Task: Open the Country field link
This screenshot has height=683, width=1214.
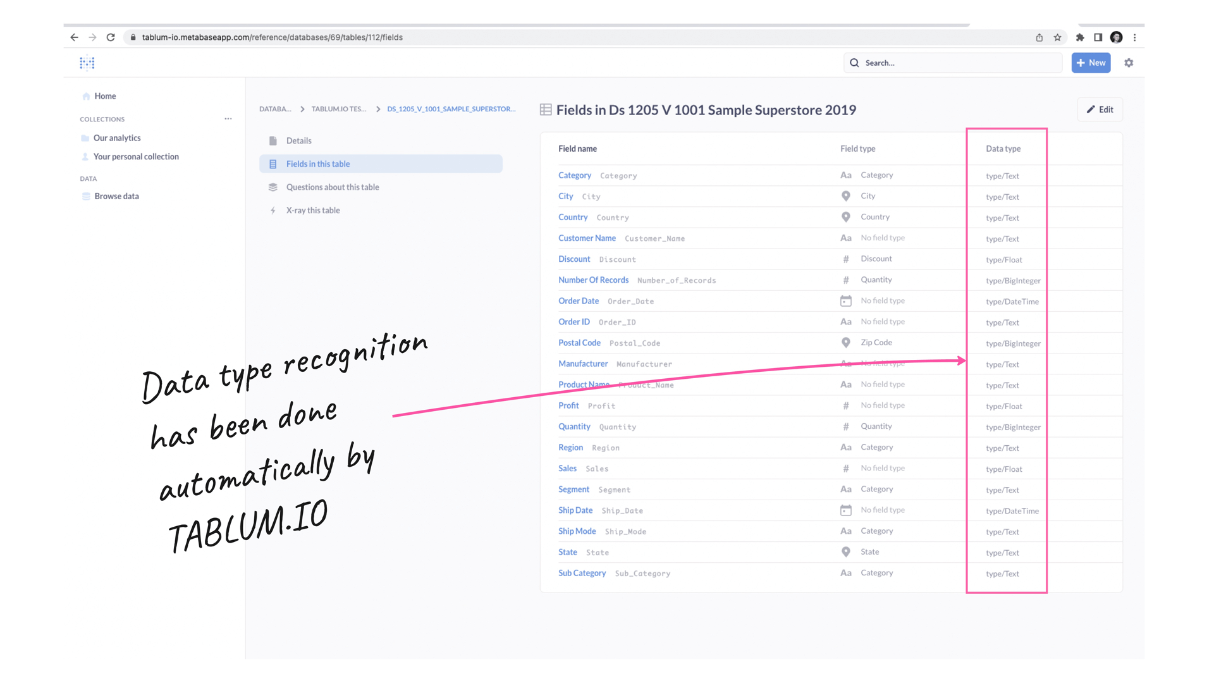Action: pos(573,217)
